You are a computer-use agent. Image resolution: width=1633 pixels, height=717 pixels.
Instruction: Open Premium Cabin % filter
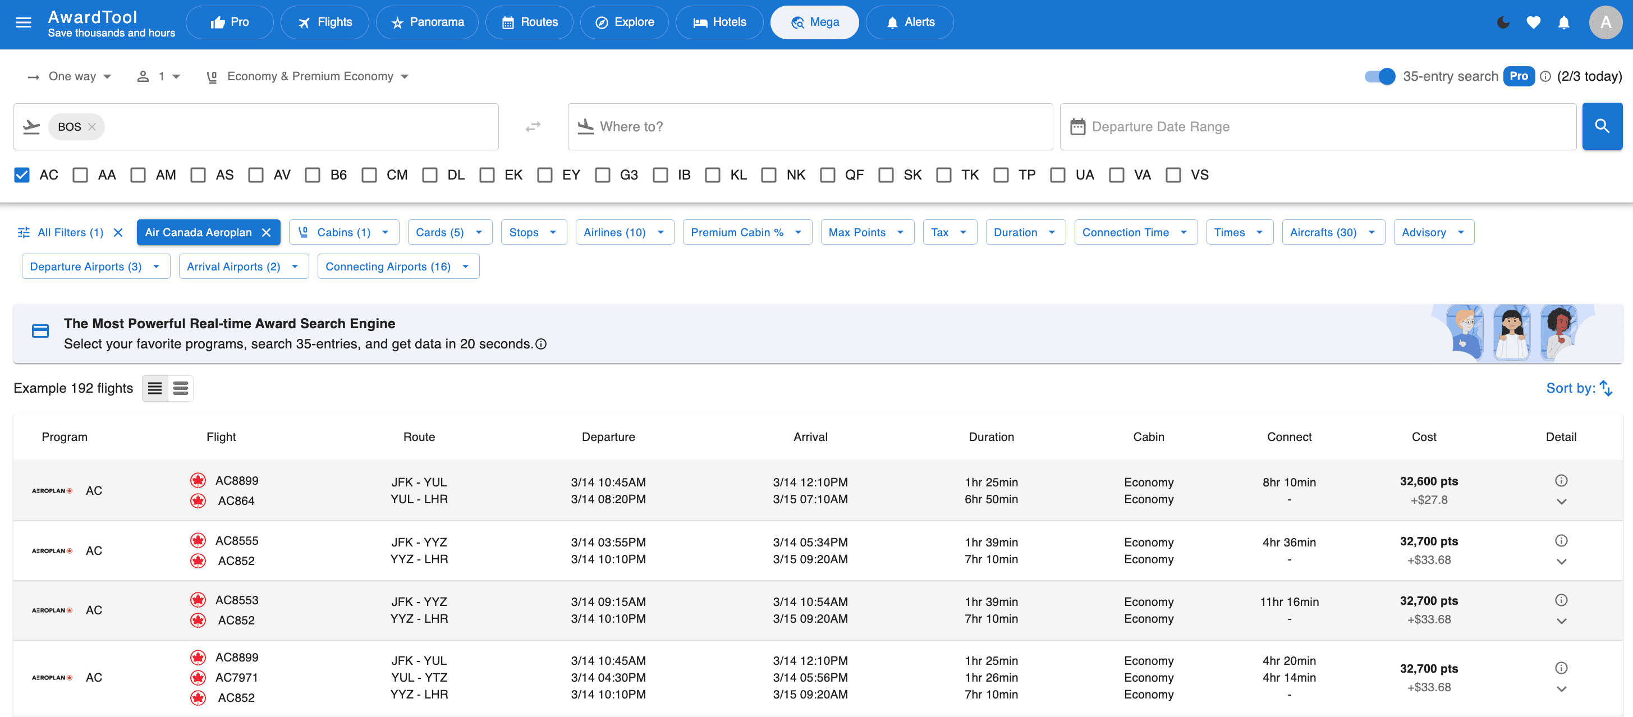(747, 233)
